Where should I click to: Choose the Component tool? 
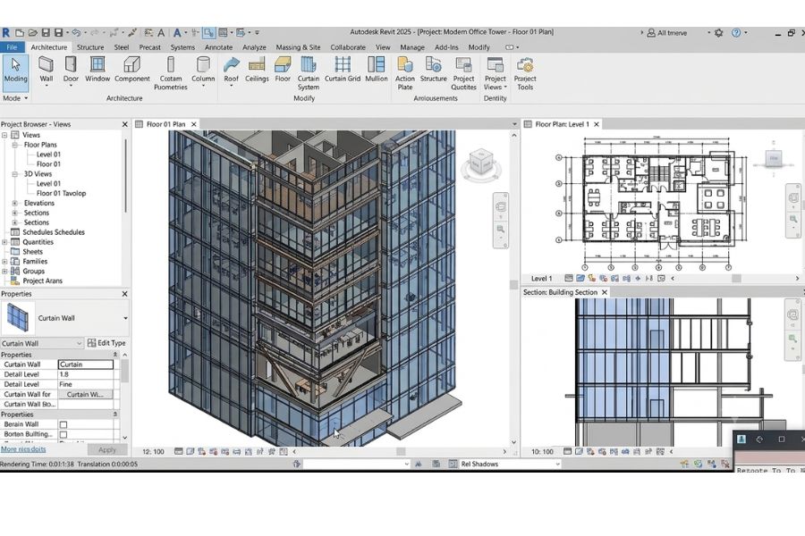coord(132,70)
